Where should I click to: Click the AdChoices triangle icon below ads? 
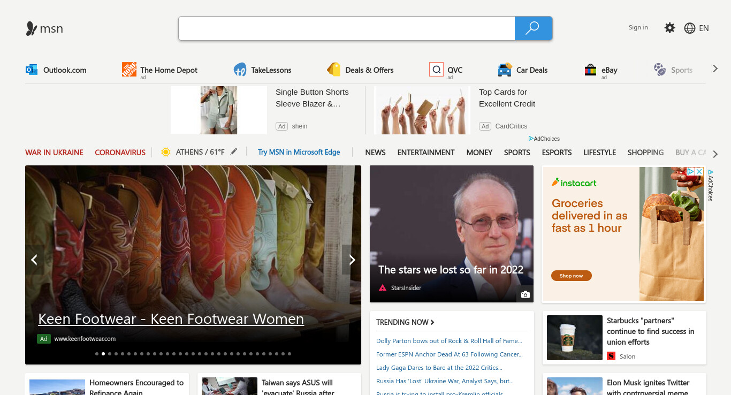(x=531, y=139)
